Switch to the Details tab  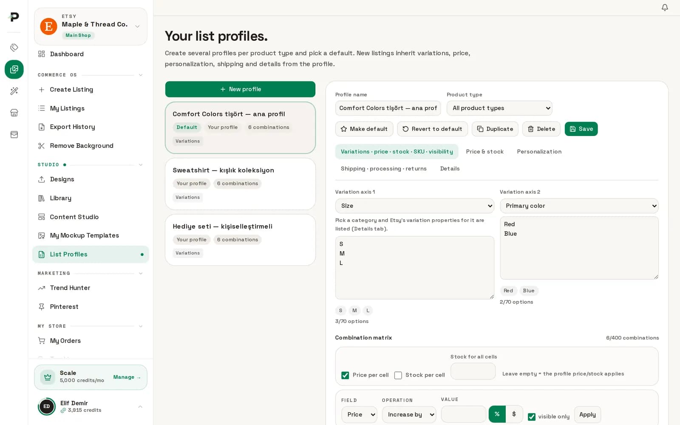click(x=450, y=169)
